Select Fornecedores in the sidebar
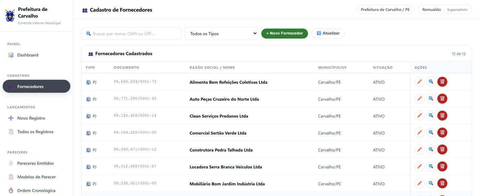Image resolution: width=480 pixels, height=196 pixels. 36,86
